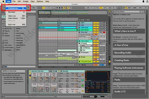Toggle the yellow Follow arrow button

point(44,8)
